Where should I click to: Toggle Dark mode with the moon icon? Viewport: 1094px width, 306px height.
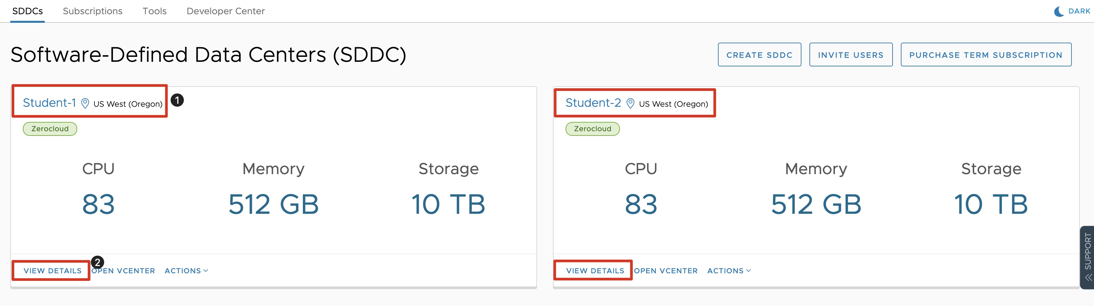[1059, 12]
